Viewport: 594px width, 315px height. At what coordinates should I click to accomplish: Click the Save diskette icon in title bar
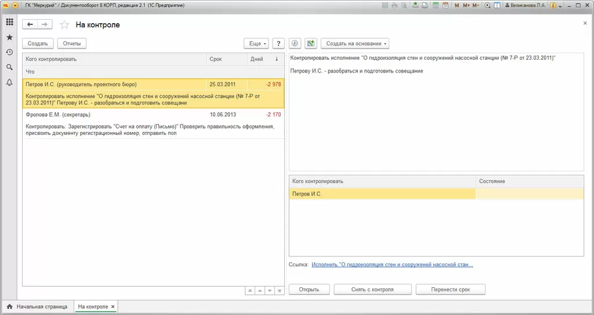385,6
